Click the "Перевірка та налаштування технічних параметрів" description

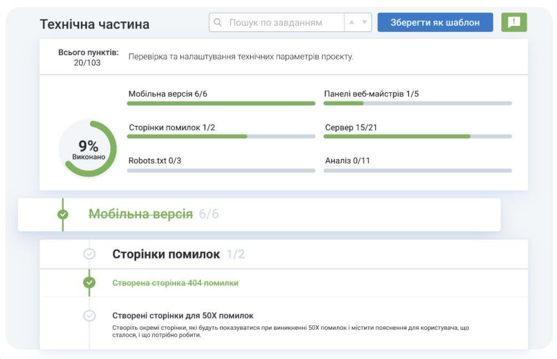tap(241, 57)
